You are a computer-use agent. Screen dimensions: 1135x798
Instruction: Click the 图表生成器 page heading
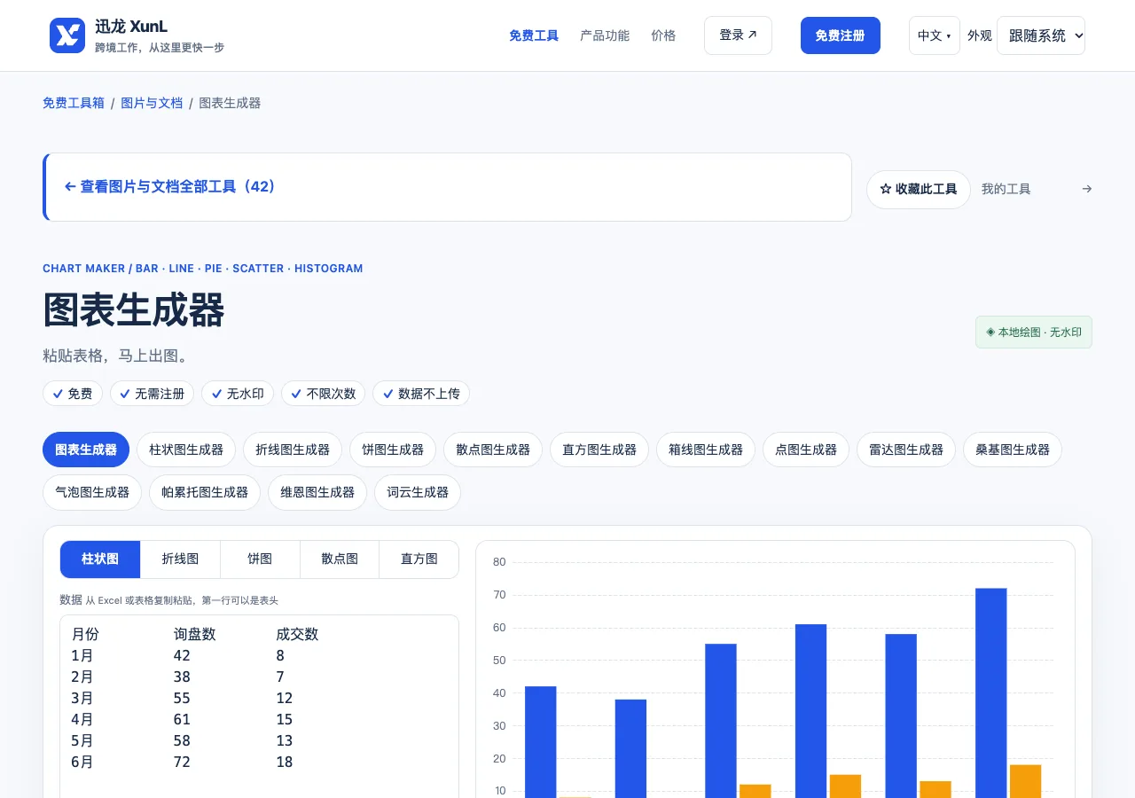pyautogui.click(x=134, y=310)
